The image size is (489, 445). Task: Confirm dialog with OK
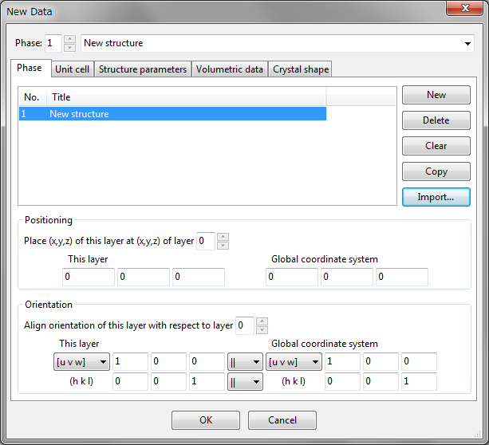point(206,420)
